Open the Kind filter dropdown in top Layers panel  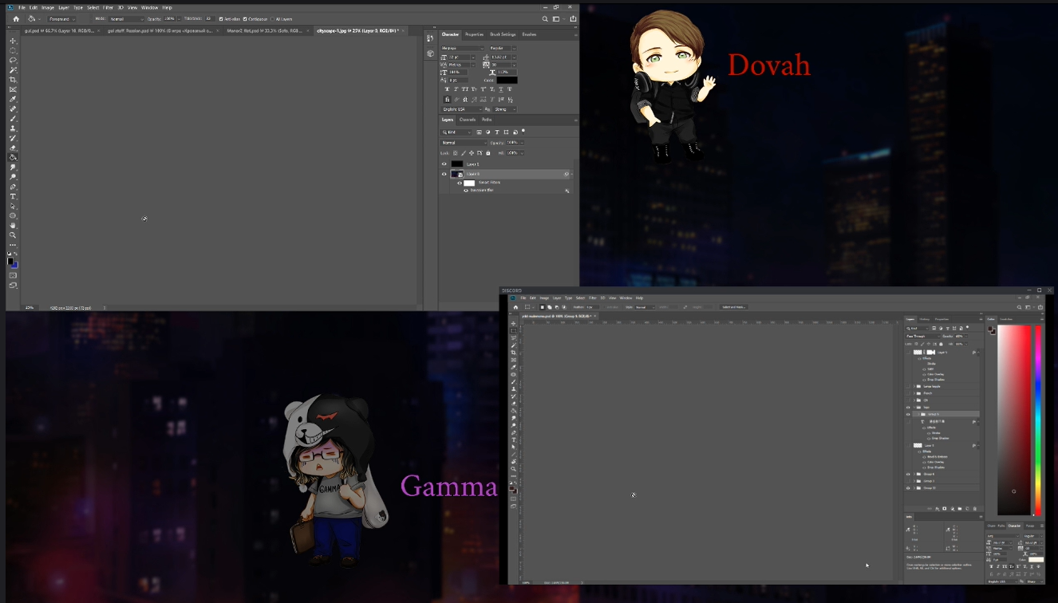[x=456, y=132]
